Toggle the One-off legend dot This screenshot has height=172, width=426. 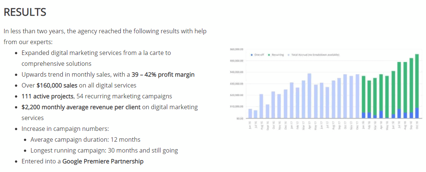251,55
